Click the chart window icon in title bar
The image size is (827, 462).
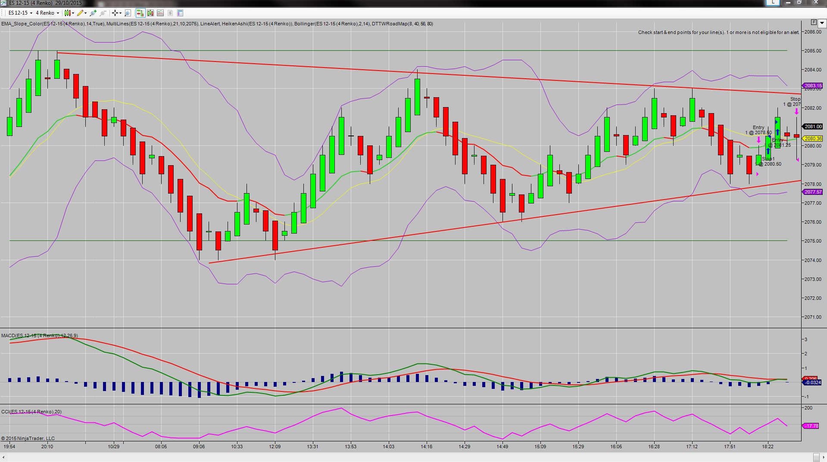(x=4, y=3)
